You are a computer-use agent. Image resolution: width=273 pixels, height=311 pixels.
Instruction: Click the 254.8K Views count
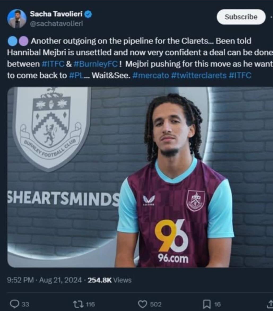[109, 280]
